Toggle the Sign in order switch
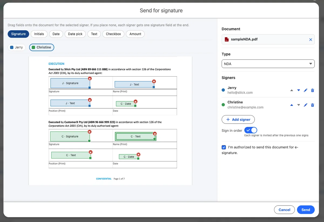This screenshot has height=222, width=324. 251,130
